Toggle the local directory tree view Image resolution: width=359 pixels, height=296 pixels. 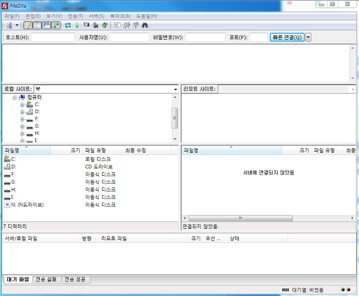click(x=38, y=25)
